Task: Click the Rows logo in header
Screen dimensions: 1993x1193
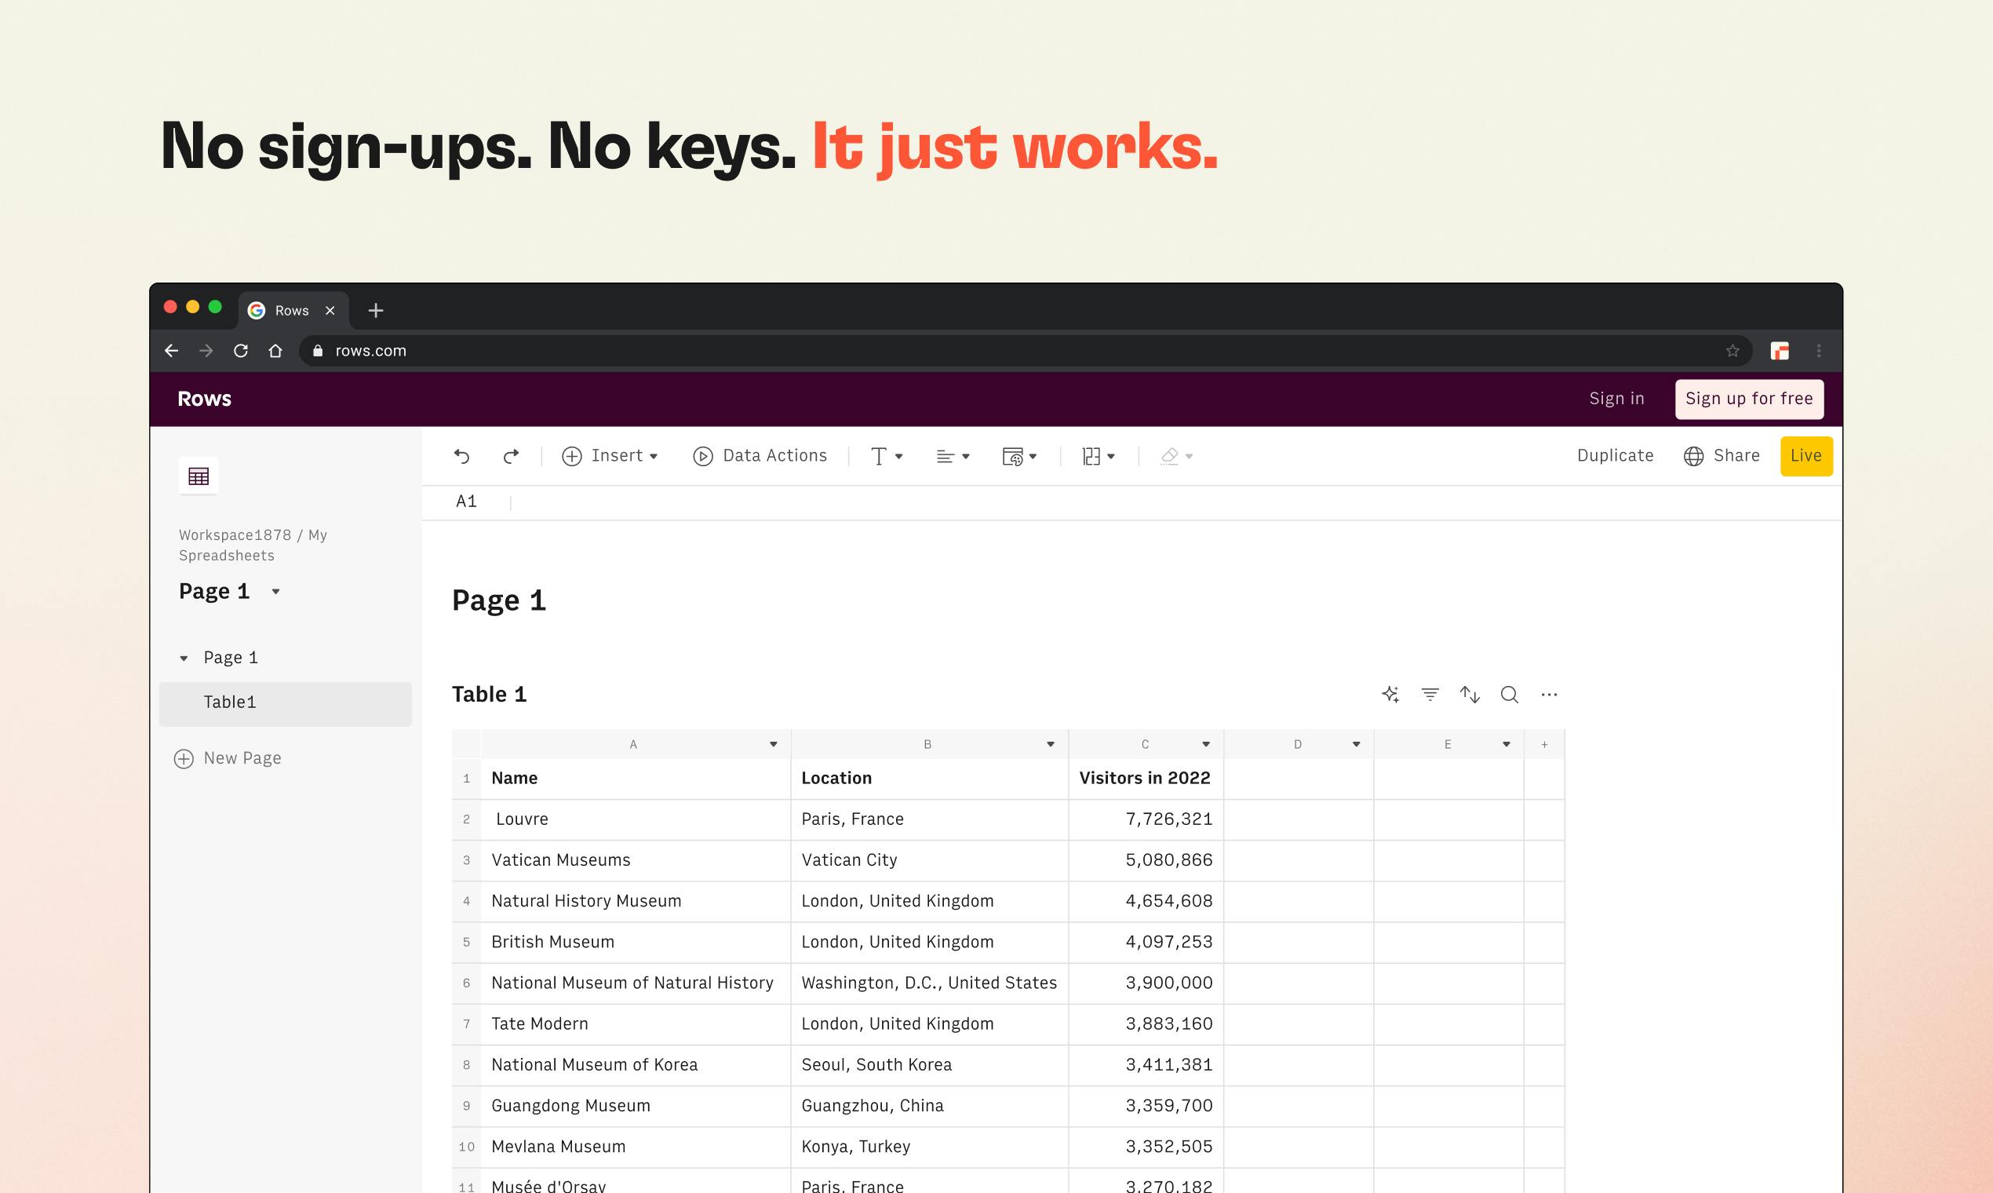Action: [204, 399]
